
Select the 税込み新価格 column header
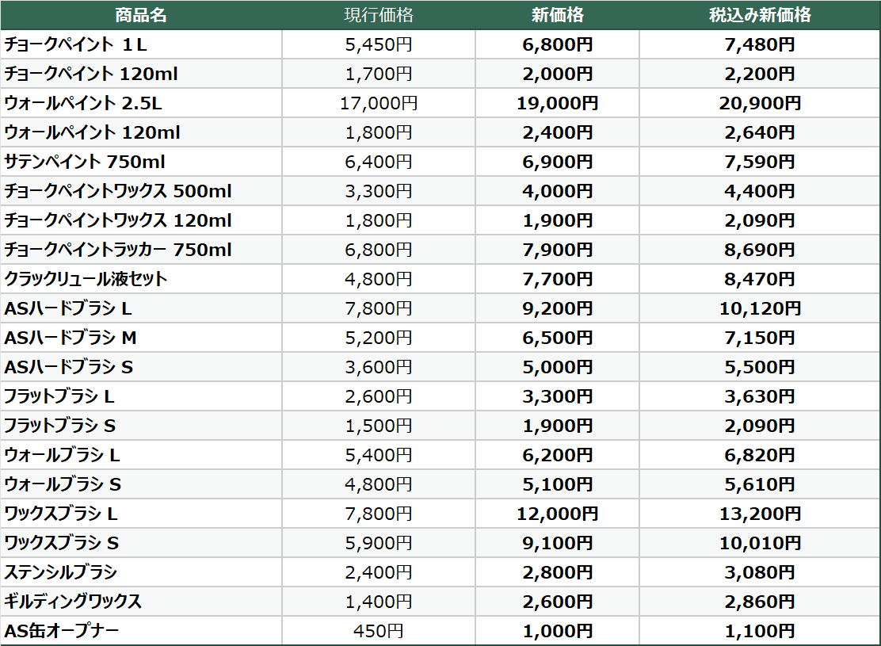[x=760, y=15]
